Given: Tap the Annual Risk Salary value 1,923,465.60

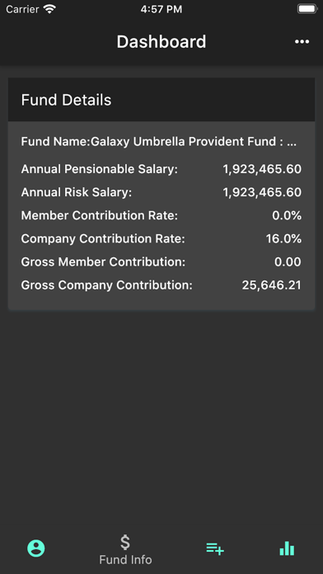Looking at the screenshot, I should tap(262, 192).
